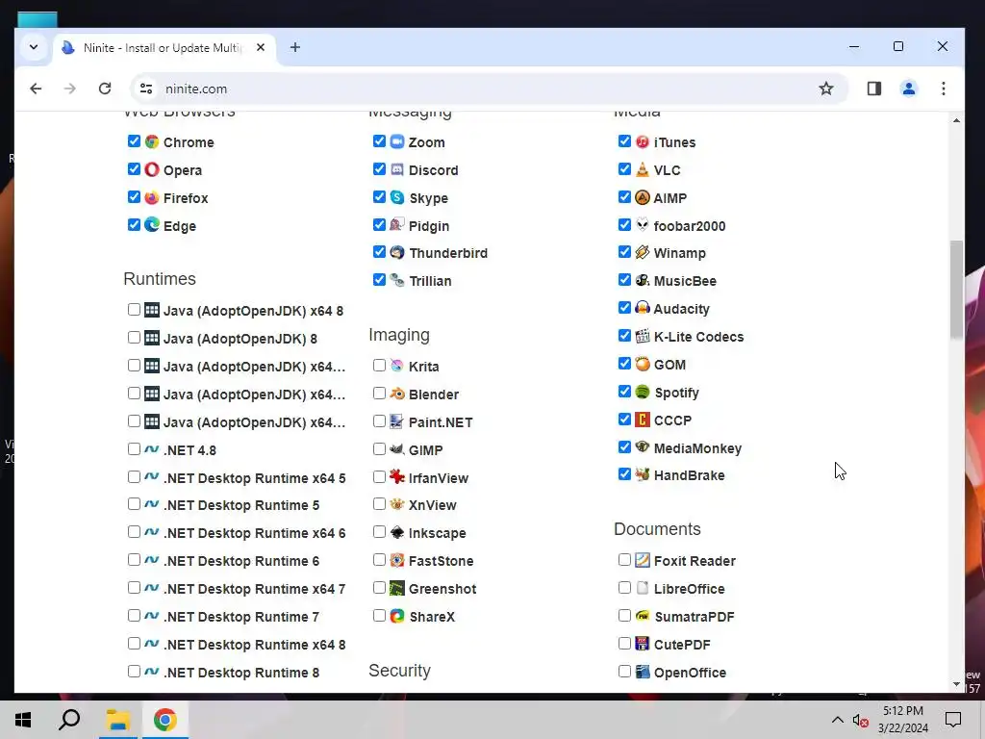Open the Windows Start menu
985x739 pixels.
tap(23, 720)
